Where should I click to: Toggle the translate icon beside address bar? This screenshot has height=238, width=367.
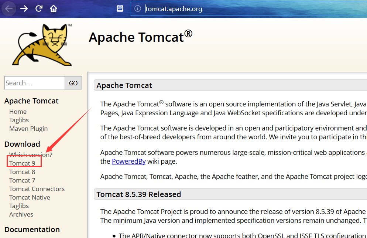tap(120, 8)
